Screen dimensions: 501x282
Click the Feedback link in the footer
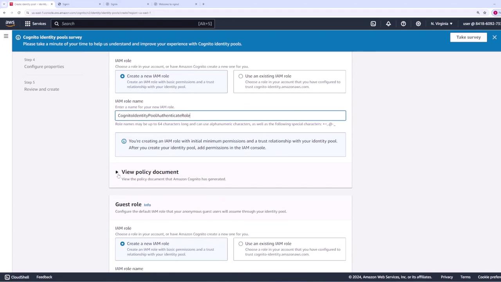click(44, 277)
